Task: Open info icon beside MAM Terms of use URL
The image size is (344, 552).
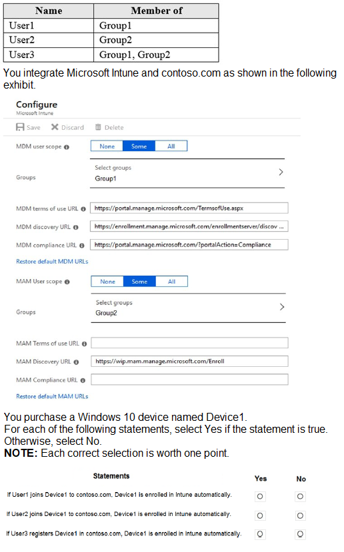Action: click(x=84, y=344)
